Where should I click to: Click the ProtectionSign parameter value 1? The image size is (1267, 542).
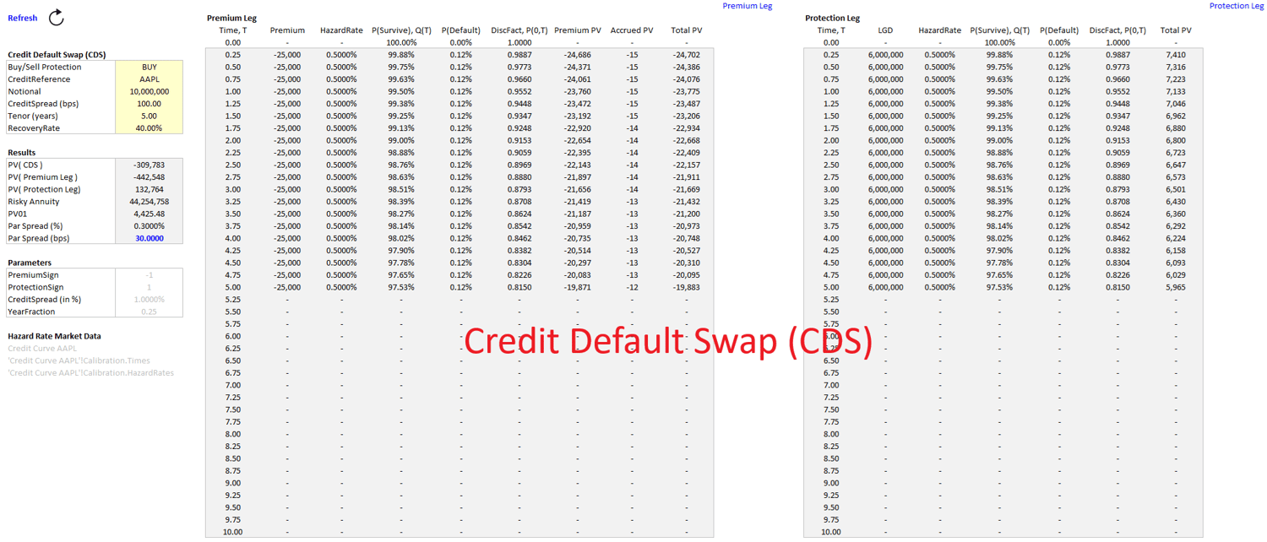(x=150, y=288)
